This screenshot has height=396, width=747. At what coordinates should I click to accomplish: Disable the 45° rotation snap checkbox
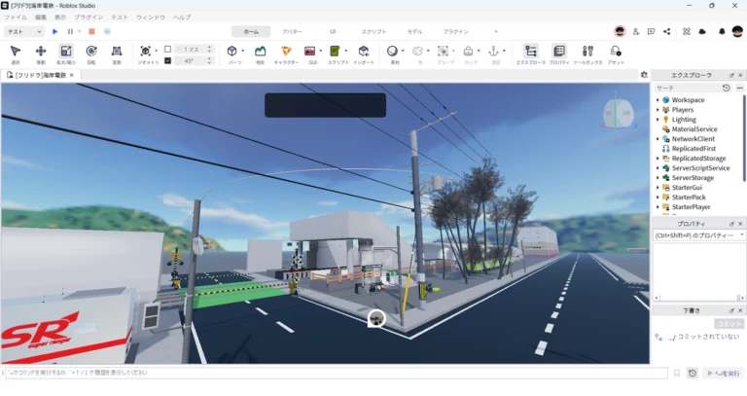[167, 60]
